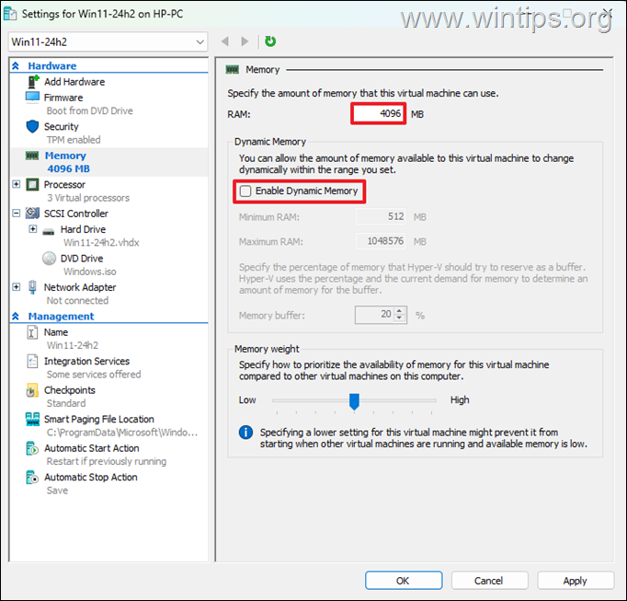Click the 4096 MB text under Memory
This screenshot has width=627, height=601.
click(x=68, y=169)
